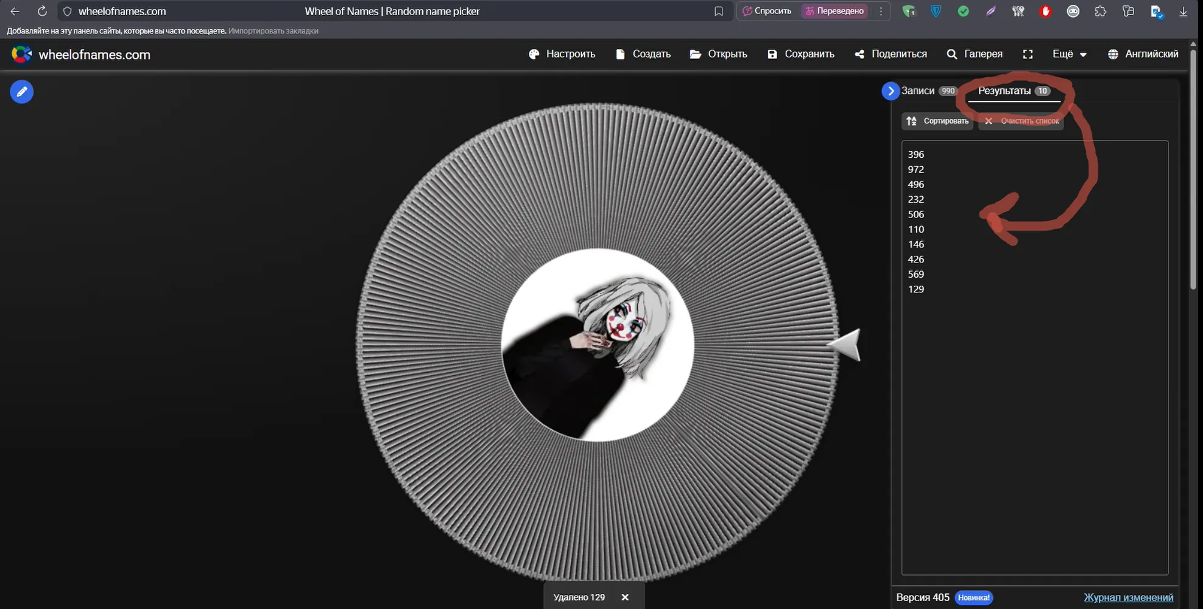Click the Сохранить save button
The height and width of the screenshot is (609, 1203).
point(801,54)
